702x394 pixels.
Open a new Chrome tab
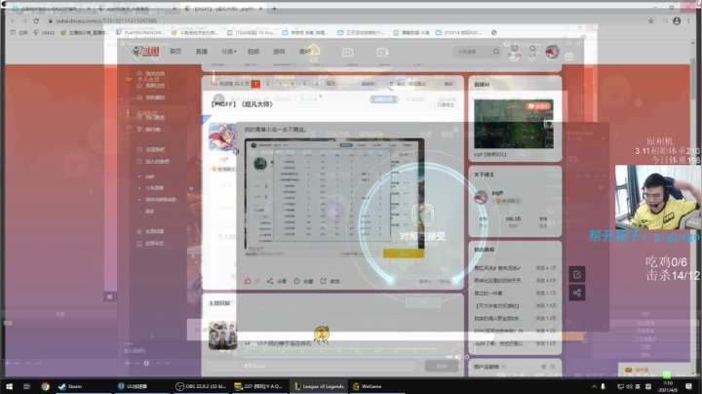click(x=274, y=8)
